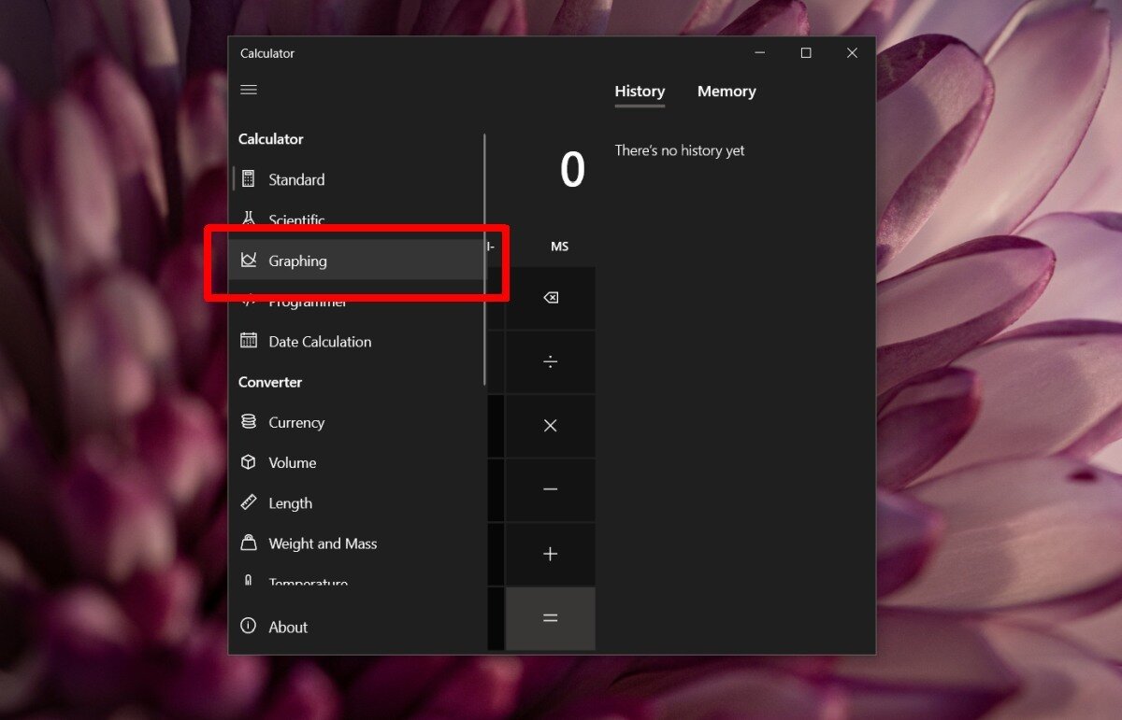Select the Standard calculator icon
The width and height of the screenshot is (1122, 720).
point(248,178)
